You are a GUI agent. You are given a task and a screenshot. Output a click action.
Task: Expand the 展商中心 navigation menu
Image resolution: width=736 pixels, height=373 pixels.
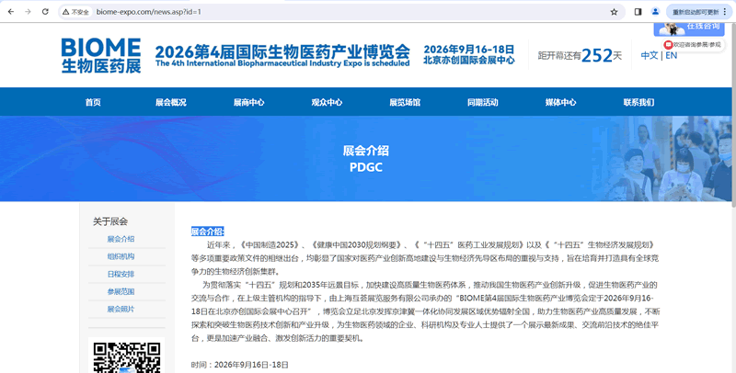click(x=248, y=102)
